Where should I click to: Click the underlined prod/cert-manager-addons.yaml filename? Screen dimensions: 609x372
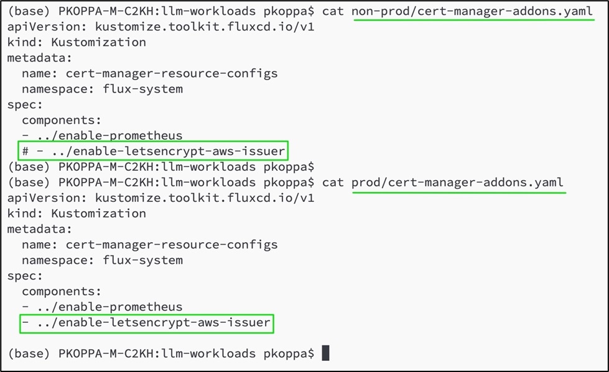[457, 183]
